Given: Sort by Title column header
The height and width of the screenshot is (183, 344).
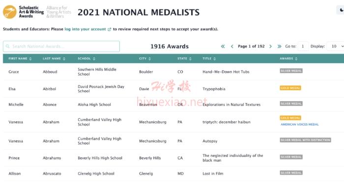Looking at the screenshot, I should click(209, 59).
